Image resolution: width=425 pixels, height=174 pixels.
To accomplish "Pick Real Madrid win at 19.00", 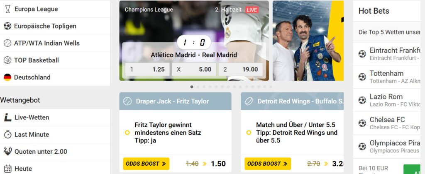I will 240,70.
